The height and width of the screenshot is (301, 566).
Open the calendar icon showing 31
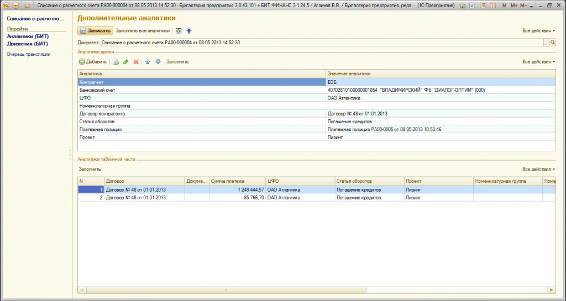click(493, 6)
